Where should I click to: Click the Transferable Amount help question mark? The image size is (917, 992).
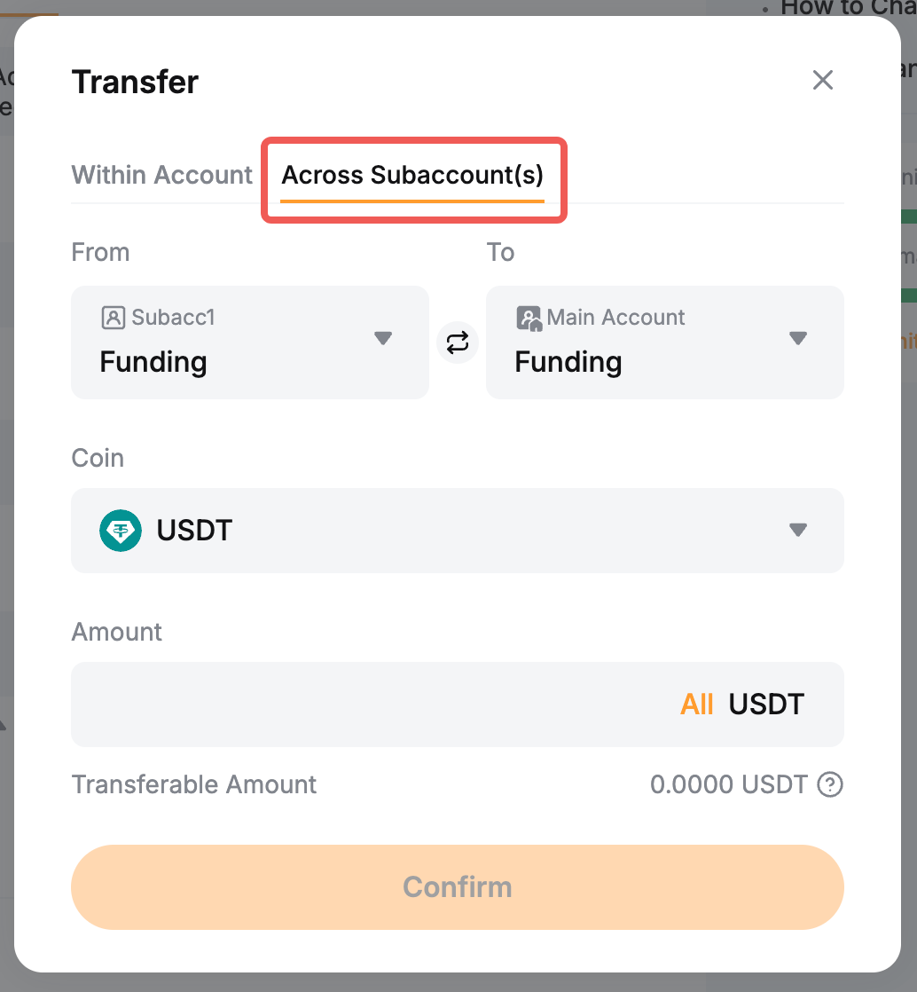[x=829, y=785]
